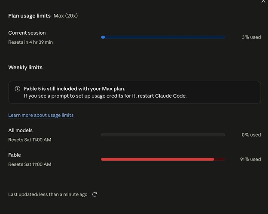Click Resets Sat 11:00 AM under Fable
The height and width of the screenshot is (214, 268).
pos(30,164)
